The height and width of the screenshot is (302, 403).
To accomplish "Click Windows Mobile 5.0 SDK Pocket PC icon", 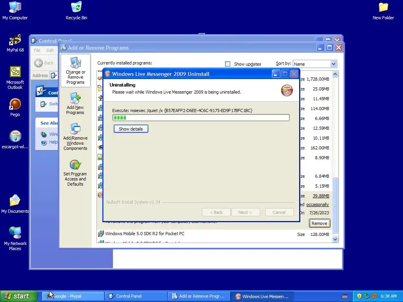I will point(100,234).
